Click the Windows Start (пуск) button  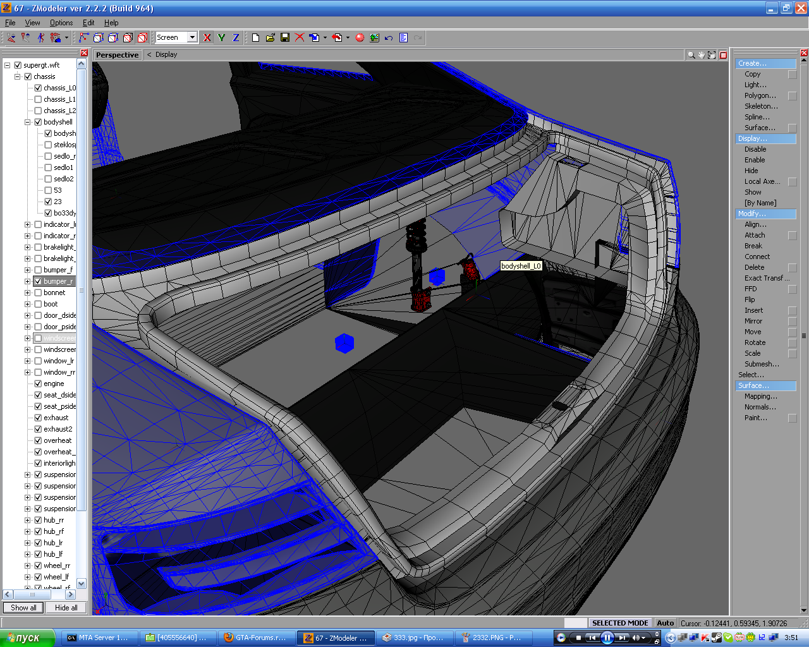pyautogui.click(x=28, y=638)
